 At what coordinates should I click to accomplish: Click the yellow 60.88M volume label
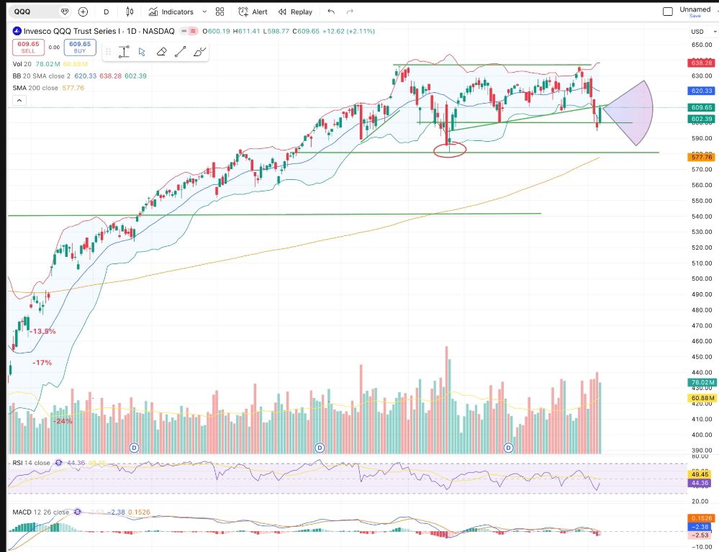coord(702,398)
